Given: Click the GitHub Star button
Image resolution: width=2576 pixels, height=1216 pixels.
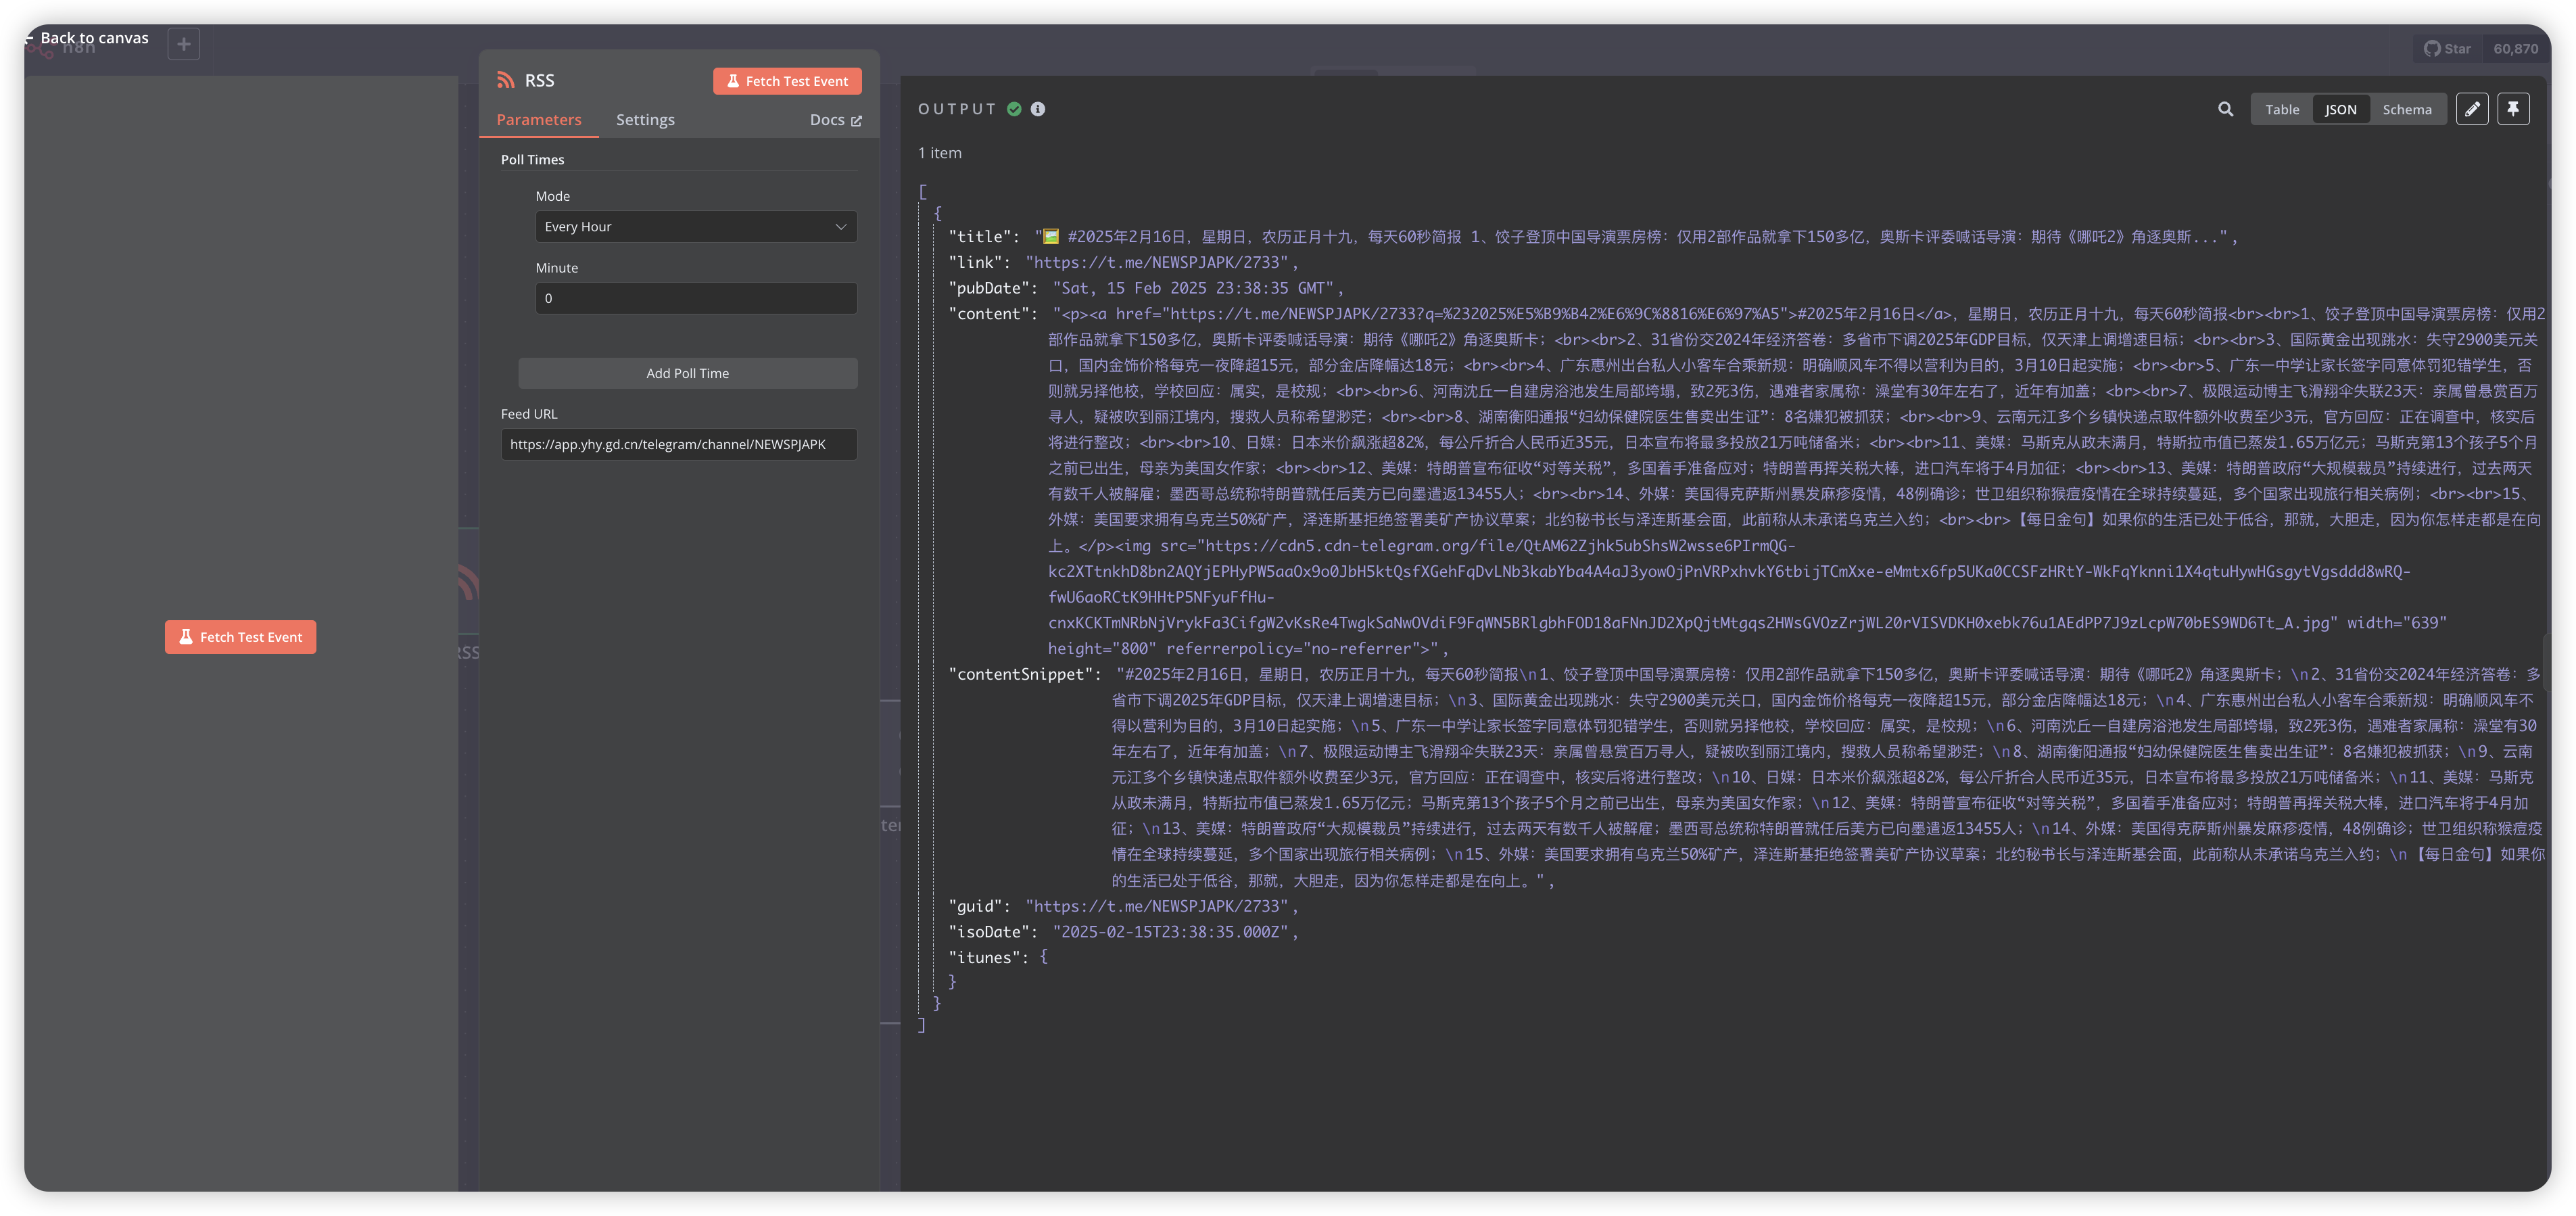Looking at the screenshot, I should click(2447, 48).
